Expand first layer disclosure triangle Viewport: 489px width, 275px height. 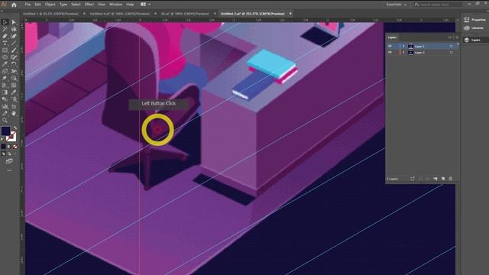coord(403,46)
